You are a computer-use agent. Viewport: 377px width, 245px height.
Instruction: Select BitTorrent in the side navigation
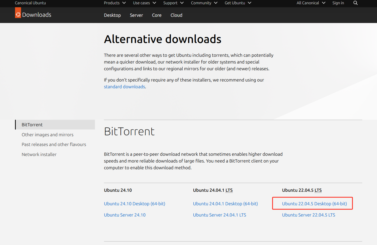(55, 125)
